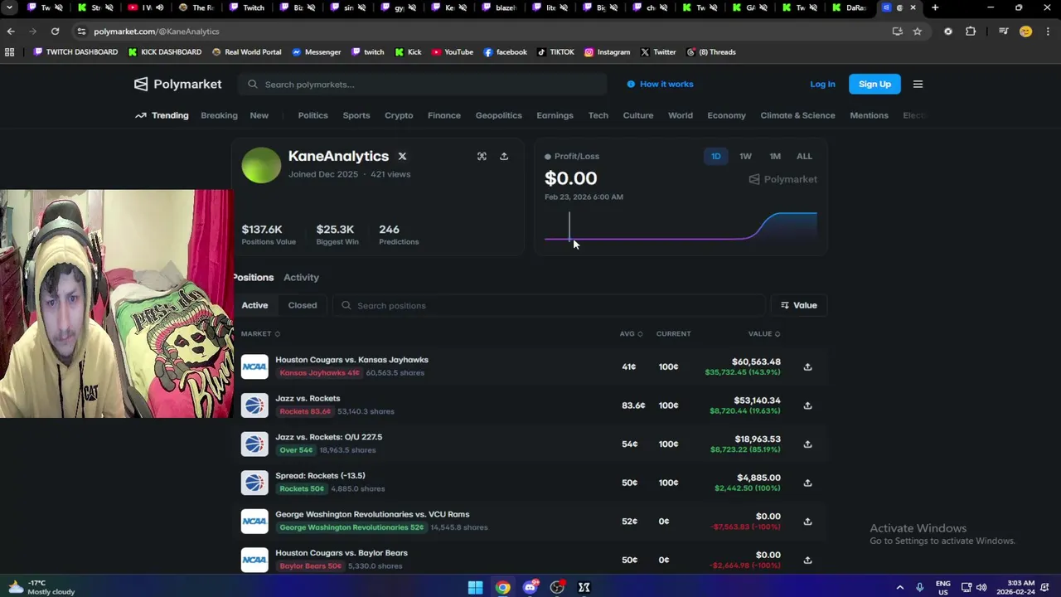
Task: Select the 1W profit/loss range
Action: click(x=745, y=156)
